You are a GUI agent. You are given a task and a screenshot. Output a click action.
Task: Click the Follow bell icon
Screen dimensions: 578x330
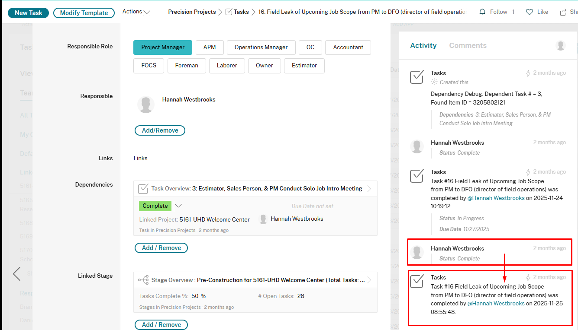[482, 12]
